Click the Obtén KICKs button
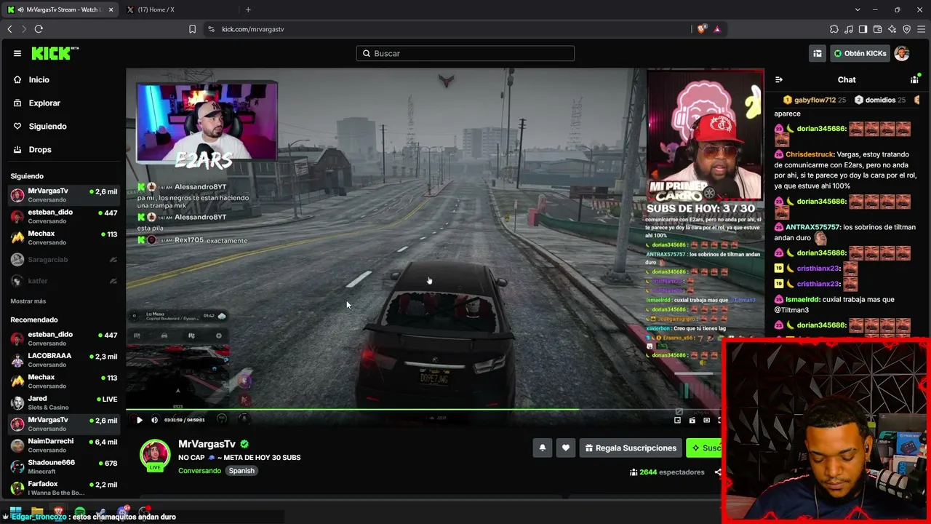Screen dimensions: 931x524 [860, 53]
